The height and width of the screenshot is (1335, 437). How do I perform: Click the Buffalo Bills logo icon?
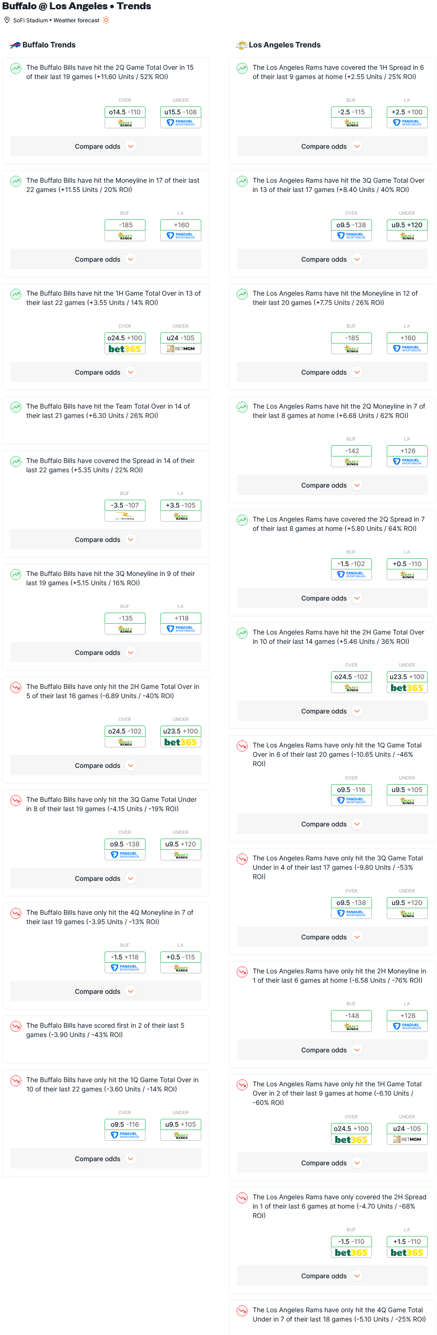[15, 45]
